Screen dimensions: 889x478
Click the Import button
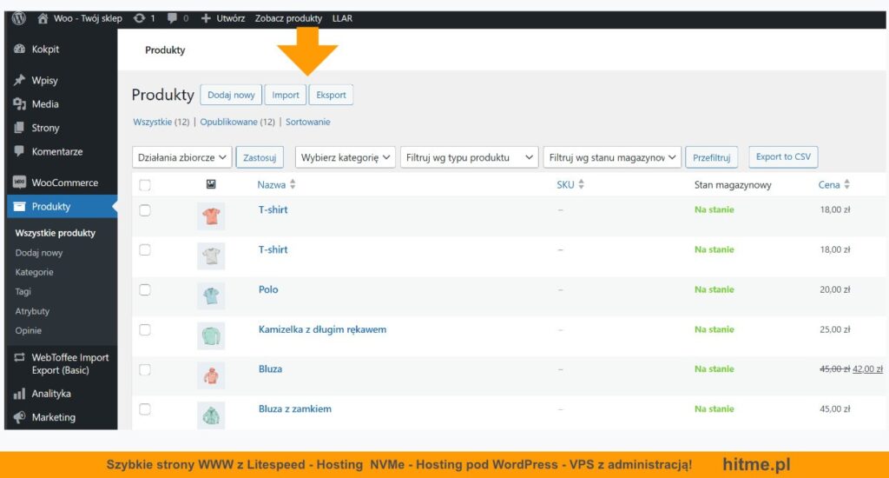286,96
